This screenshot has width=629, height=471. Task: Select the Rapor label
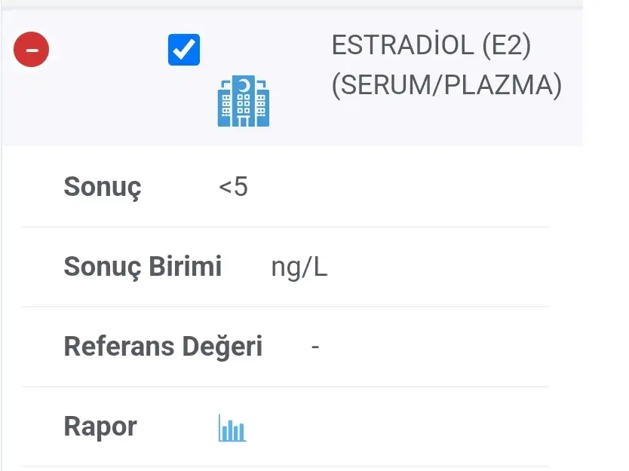tap(100, 427)
